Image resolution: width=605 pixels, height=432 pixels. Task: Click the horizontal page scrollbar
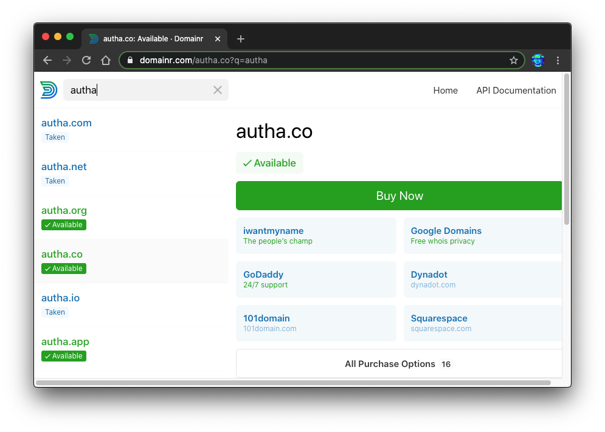tap(293, 383)
